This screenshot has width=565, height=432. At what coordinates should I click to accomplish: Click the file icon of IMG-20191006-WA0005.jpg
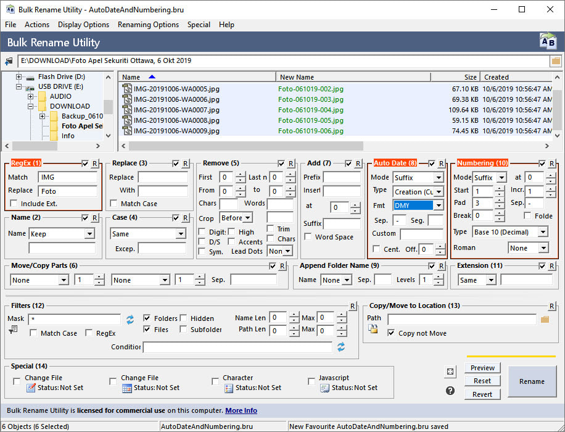coord(127,89)
